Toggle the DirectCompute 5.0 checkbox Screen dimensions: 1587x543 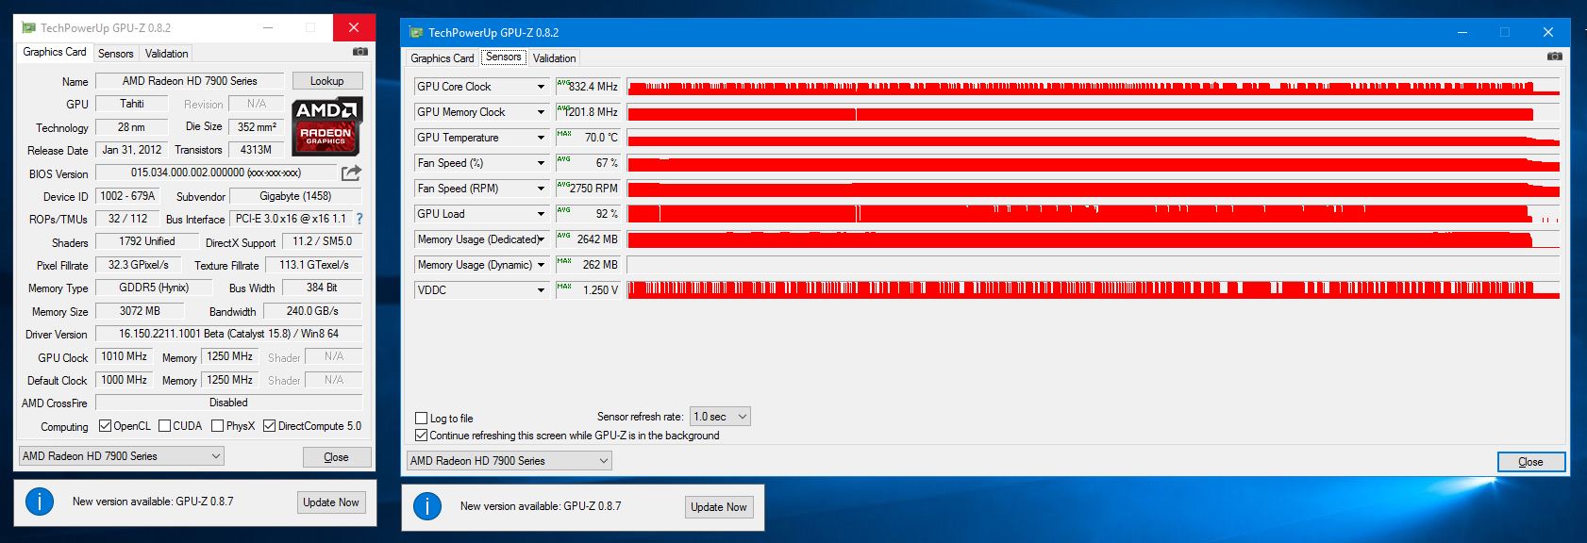click(x=270, y=426)
